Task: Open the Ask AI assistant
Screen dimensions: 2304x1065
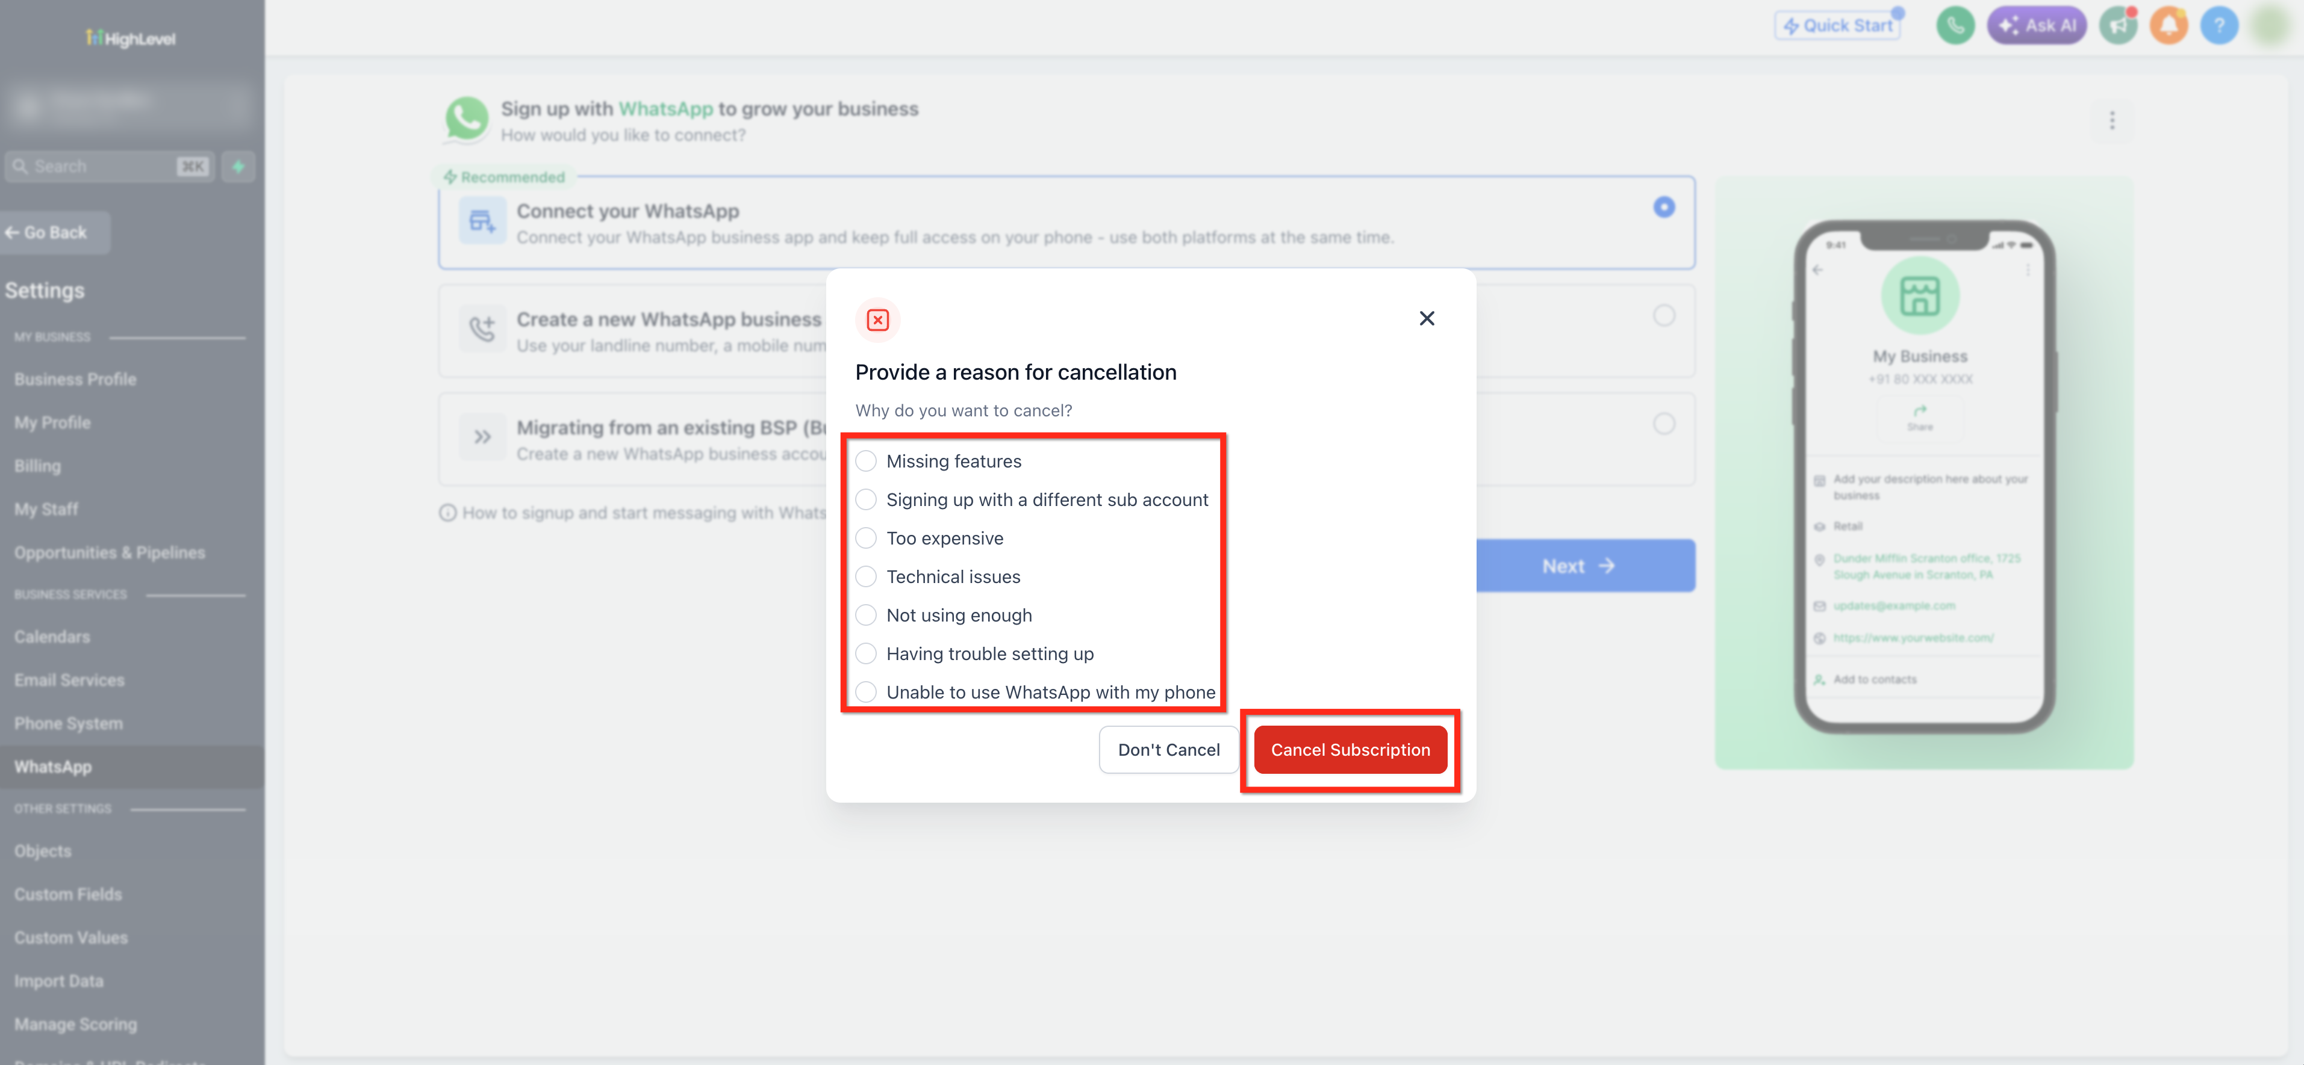Action: (x=2037, y=25)
